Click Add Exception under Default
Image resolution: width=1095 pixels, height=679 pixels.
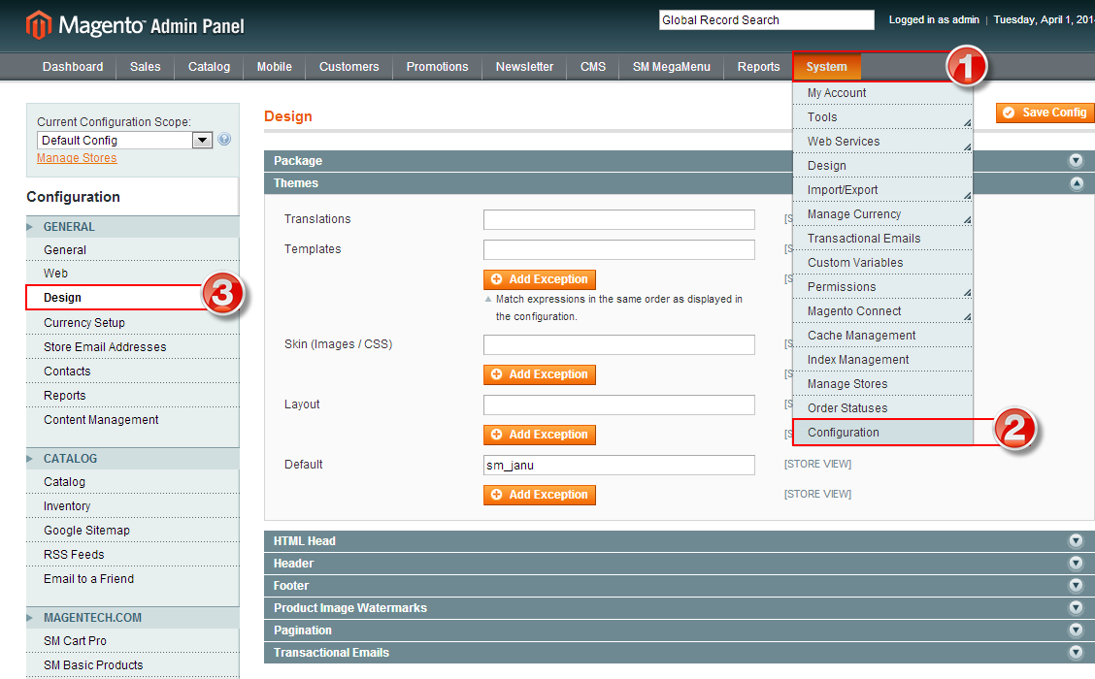tap(539, 494)
